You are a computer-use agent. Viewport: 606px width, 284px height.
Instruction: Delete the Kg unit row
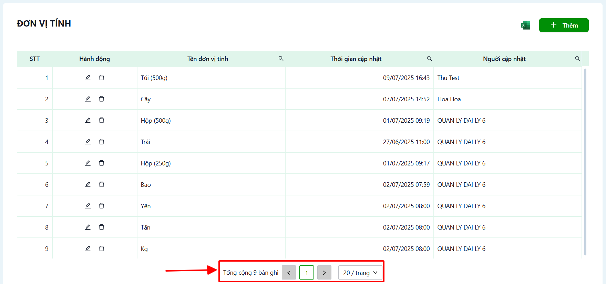click(102, 248)
